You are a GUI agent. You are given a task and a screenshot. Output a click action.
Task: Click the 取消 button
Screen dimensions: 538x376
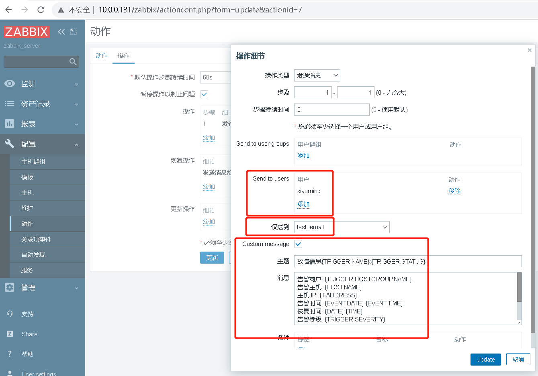pos(518,360)
